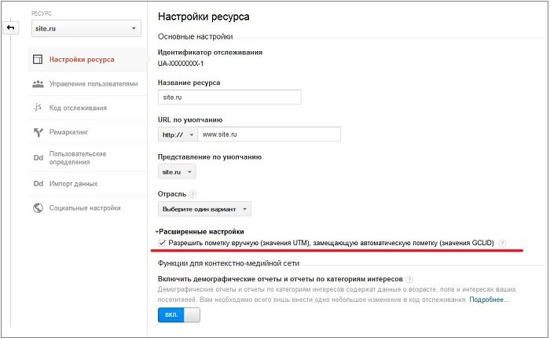
Task: Click the Property Settings page icon
Action: [x=37, y=59]
